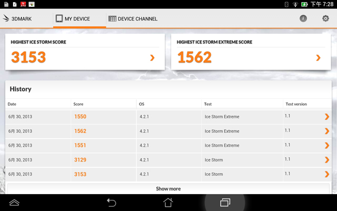
Task: Expand the history row 1562 arrow
Action: coord(326,131)
